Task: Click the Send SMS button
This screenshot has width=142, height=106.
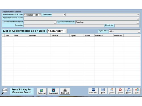Action: coord(93,91)
